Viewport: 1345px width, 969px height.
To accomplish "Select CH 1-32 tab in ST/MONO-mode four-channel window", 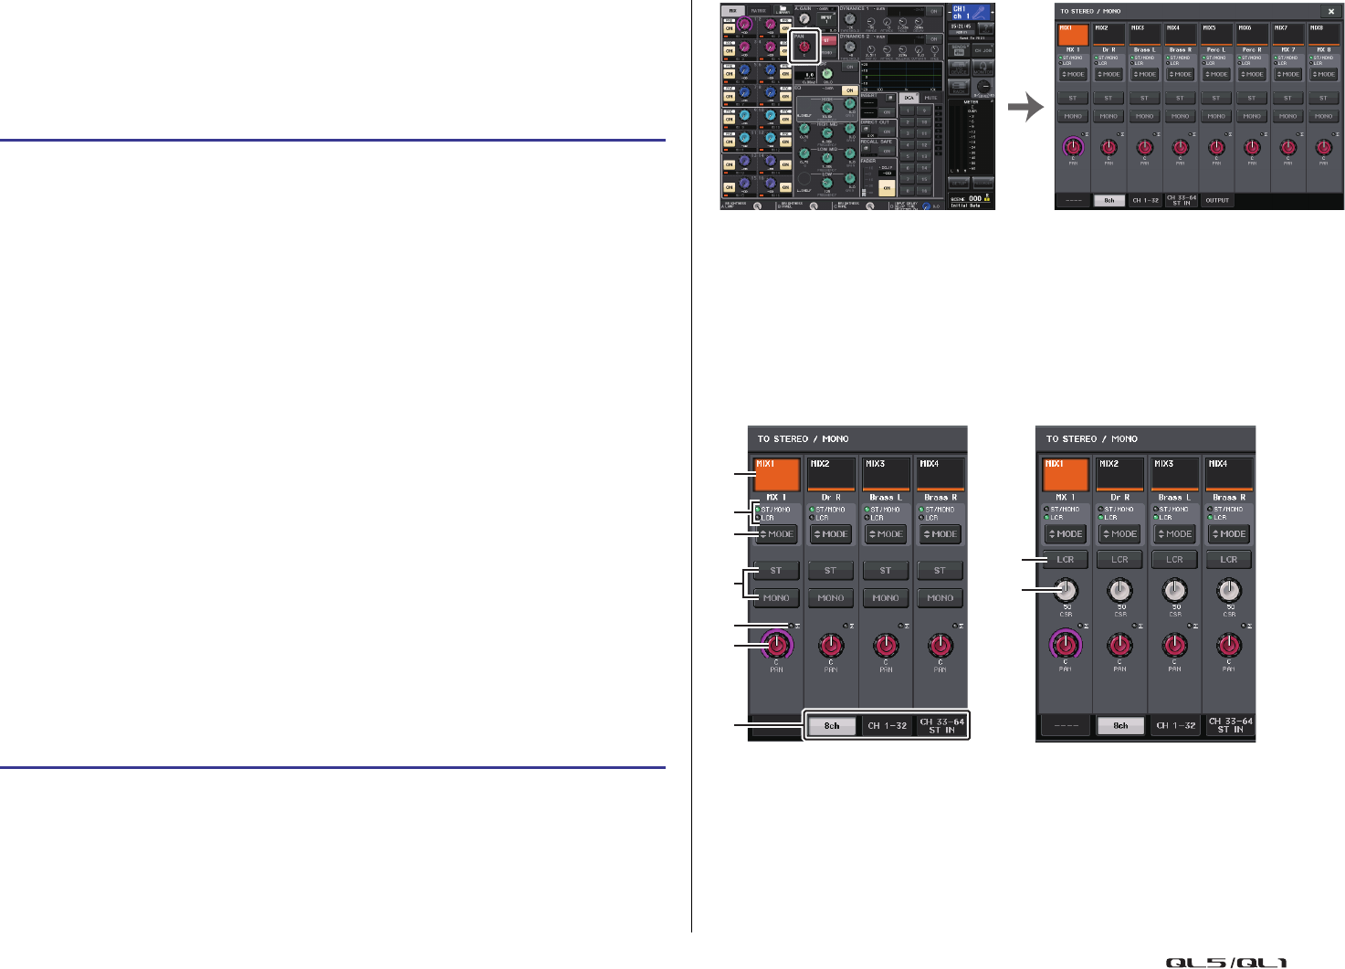I will coord(887,726).
